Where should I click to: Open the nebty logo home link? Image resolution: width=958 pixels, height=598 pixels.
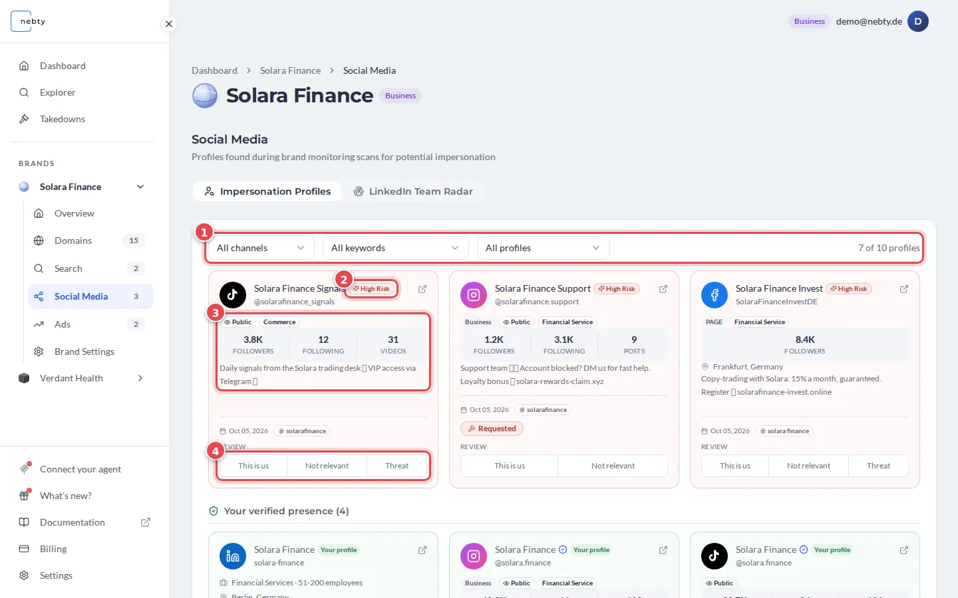29,21
